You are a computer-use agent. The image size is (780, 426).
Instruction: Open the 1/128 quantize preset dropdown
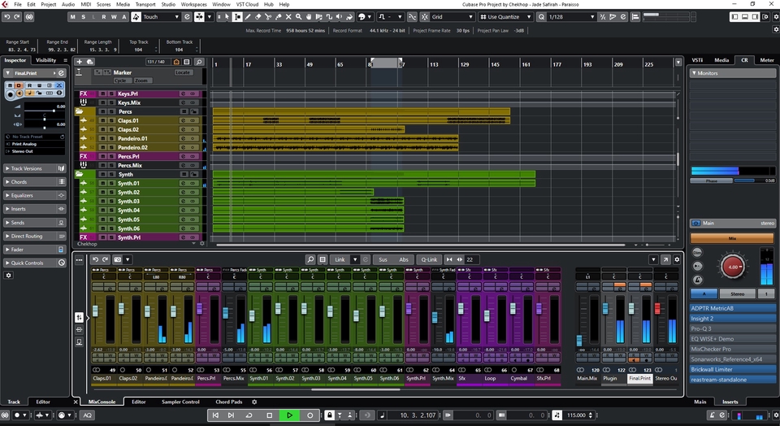571,16
